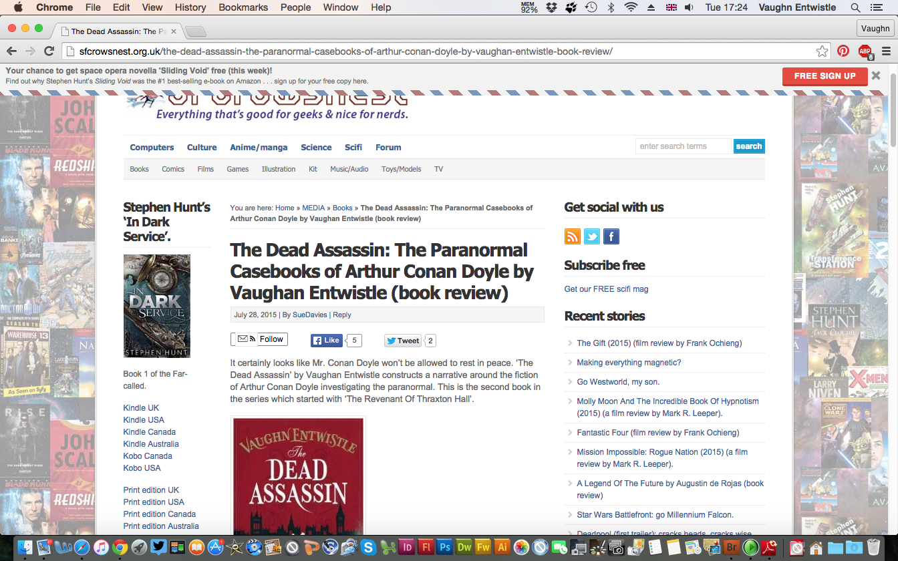Bookmark this page with the star icon
Viewport: 898px width, 561px height.
pyautogui.click(x=822, y=51)
